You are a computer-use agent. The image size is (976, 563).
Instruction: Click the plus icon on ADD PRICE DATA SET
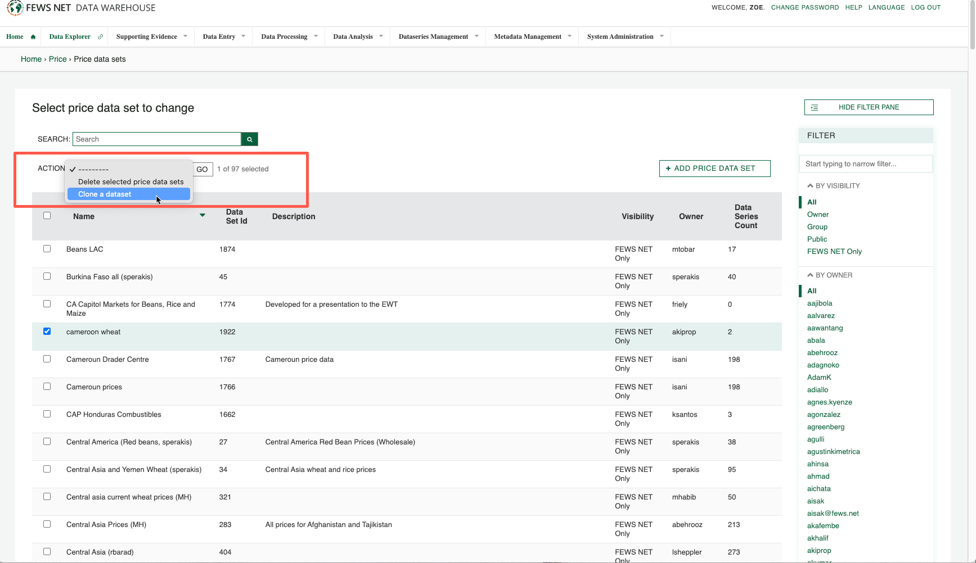[x=668, y=168]
